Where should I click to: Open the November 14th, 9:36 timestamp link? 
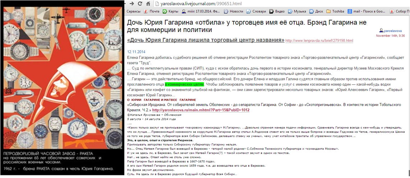pos(390,36)
